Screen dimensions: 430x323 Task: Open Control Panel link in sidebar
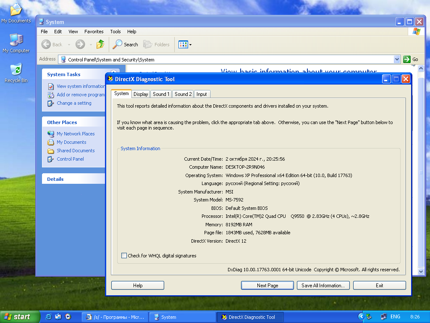coord(70,159)
